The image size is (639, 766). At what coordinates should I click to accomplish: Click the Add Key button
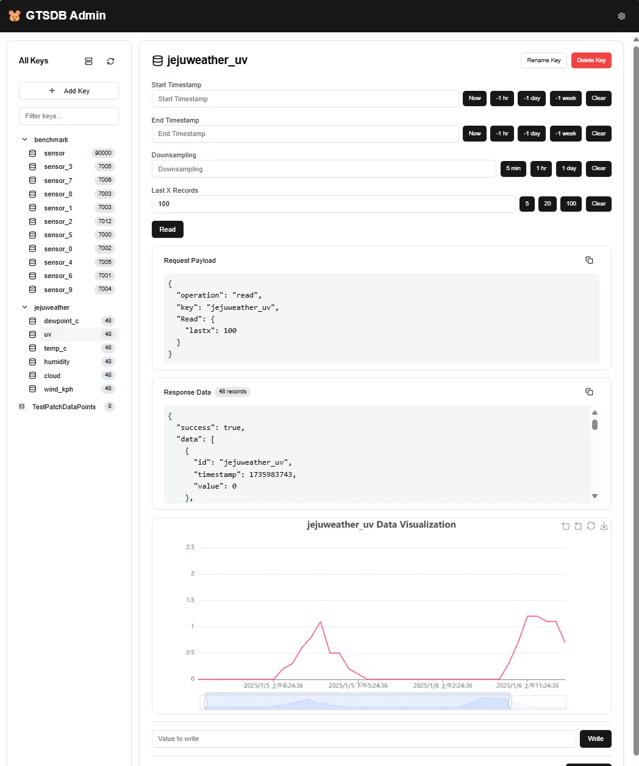(x=69, y=91)
